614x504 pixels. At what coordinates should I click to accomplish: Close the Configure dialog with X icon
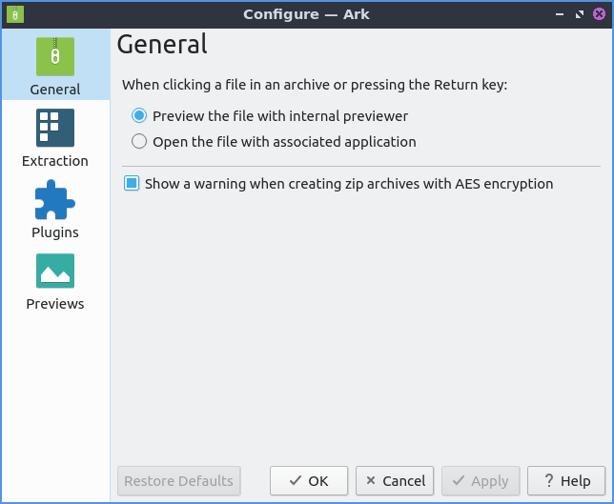click(599, 14)
